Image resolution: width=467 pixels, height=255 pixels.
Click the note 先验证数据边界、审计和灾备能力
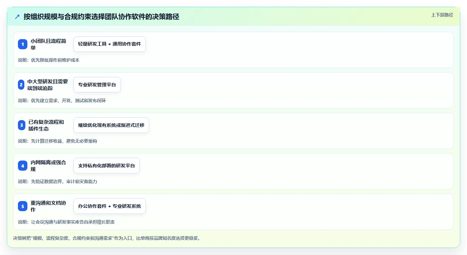(x=64, y=181)
